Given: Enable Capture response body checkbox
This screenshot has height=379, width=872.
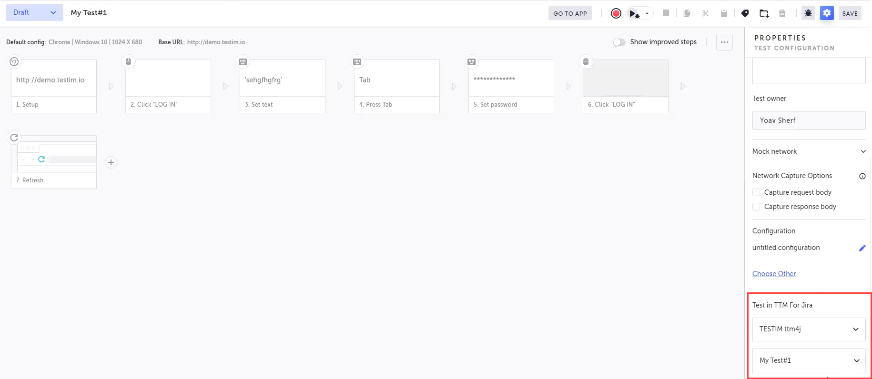Looking at the screenshot, I should pyautogui.click(x=756, y=207).
